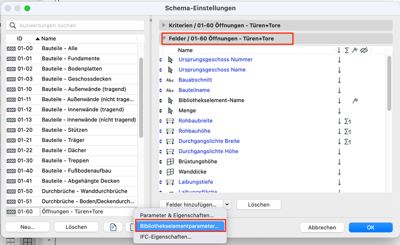Toggle flag on Bibliothekselement-Name row
The height and width of the screenshot is (245, 400).
tap(355, 100)
